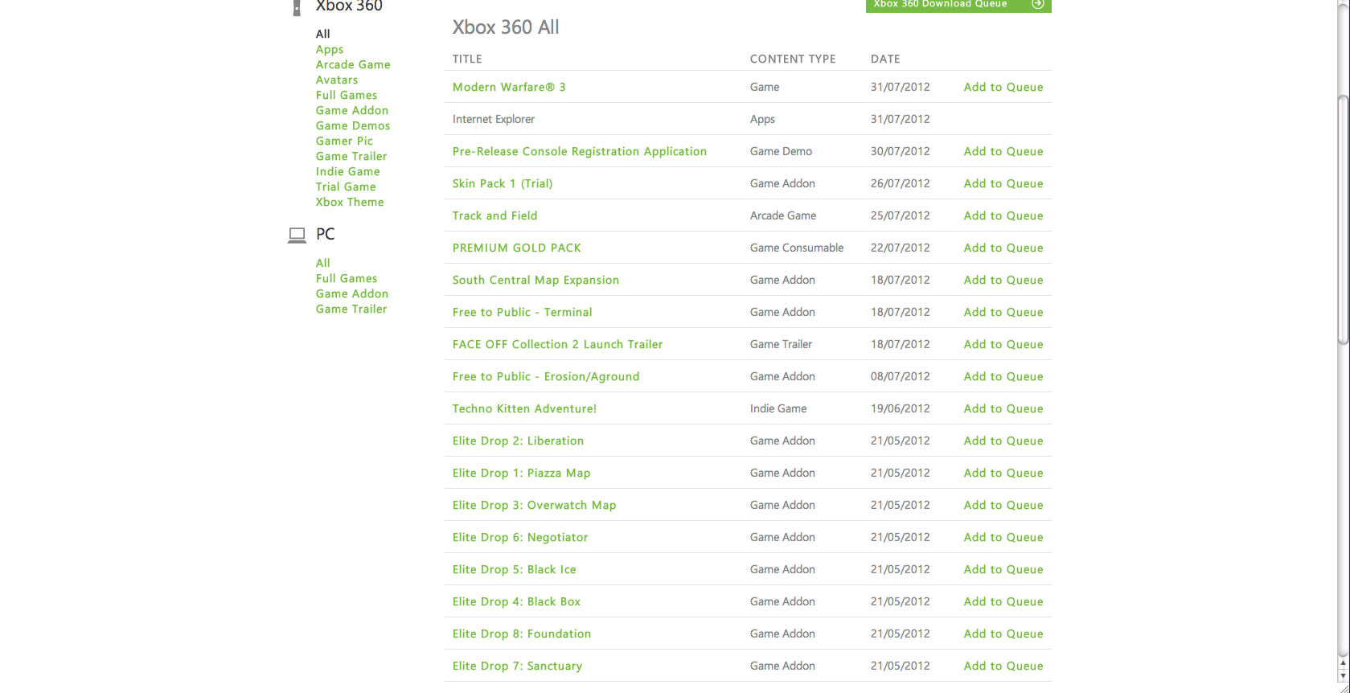Image resolution: width=1350 pixels, height=693 pixels.
Task: Open the Modern Warfare® 3 title
Action: click(x=509, y=87)
